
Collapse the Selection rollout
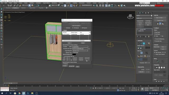click(x=140, y=41)
